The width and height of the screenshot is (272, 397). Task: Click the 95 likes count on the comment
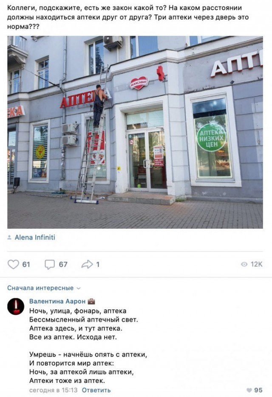click(x=258, y=390)
